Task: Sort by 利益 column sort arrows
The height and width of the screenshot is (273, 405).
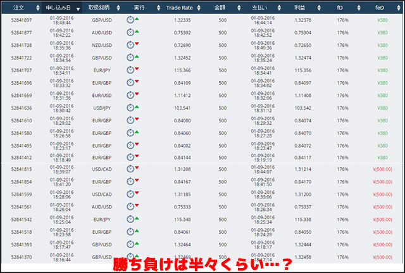Action: click(319, 8)
